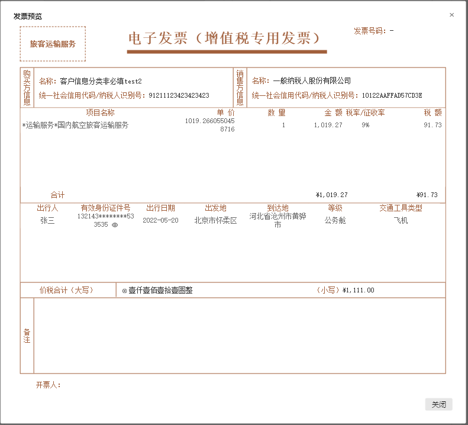Select buyer name 客户信息分类非必填test2
The width and height of the screenshot is (468, 425).
(x=101, y=81)
